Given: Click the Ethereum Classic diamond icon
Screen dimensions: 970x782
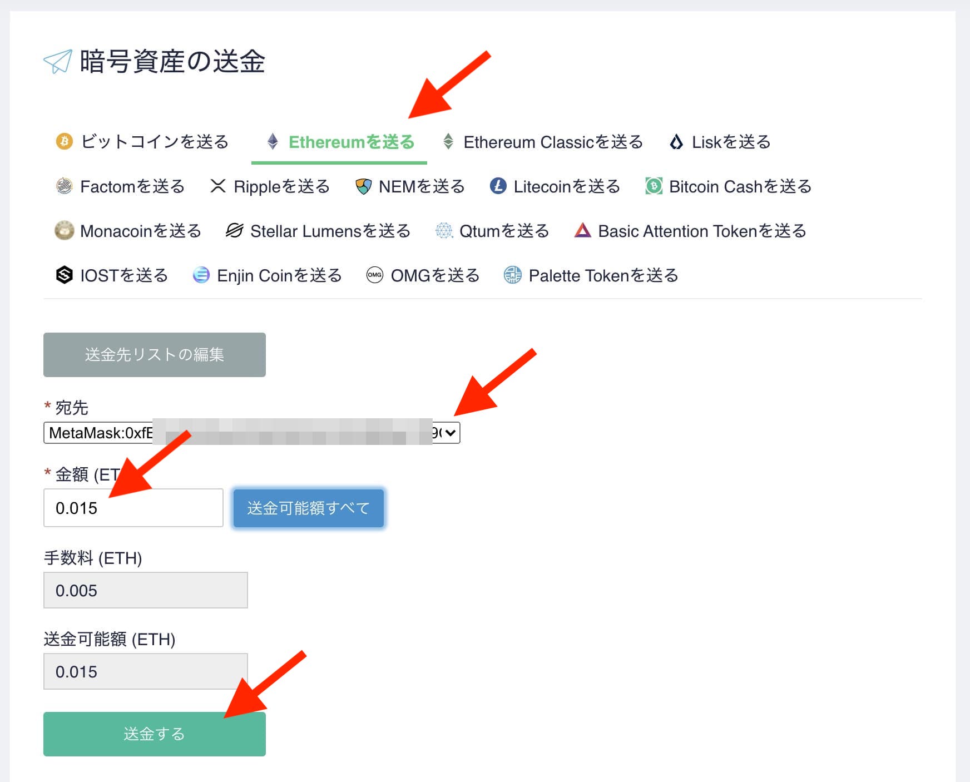Looking at the screenshot, I should coord(448,142).
